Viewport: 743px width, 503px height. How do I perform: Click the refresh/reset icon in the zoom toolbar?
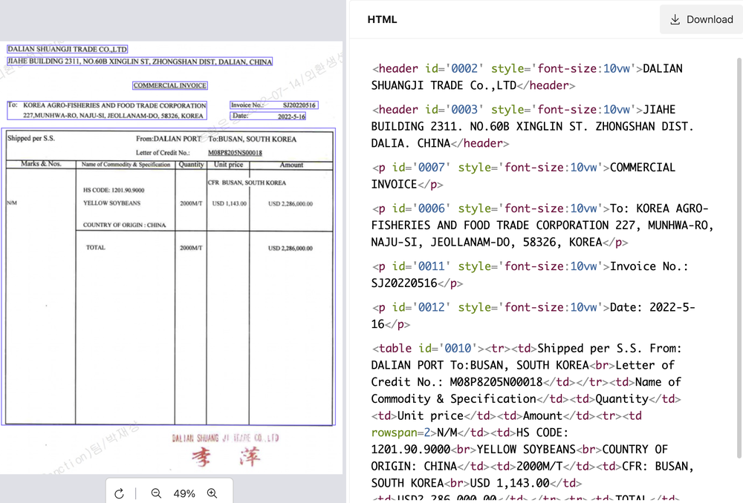pos(120,493)
